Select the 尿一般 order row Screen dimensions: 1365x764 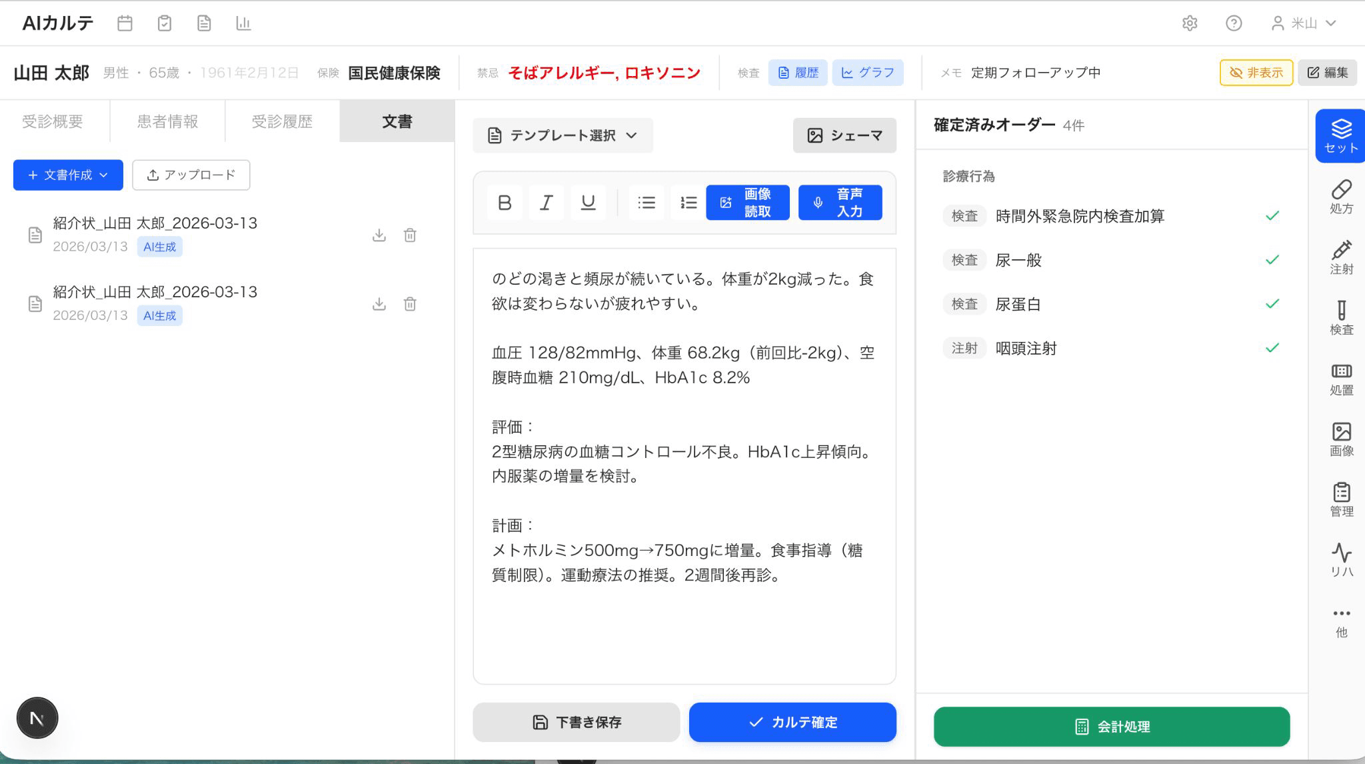click(1112, 260)
